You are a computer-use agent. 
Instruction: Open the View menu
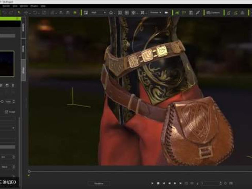[15, 6]
